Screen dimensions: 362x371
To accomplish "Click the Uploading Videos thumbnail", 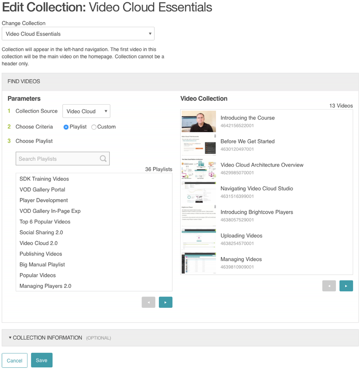I will [x=199, y=239].
